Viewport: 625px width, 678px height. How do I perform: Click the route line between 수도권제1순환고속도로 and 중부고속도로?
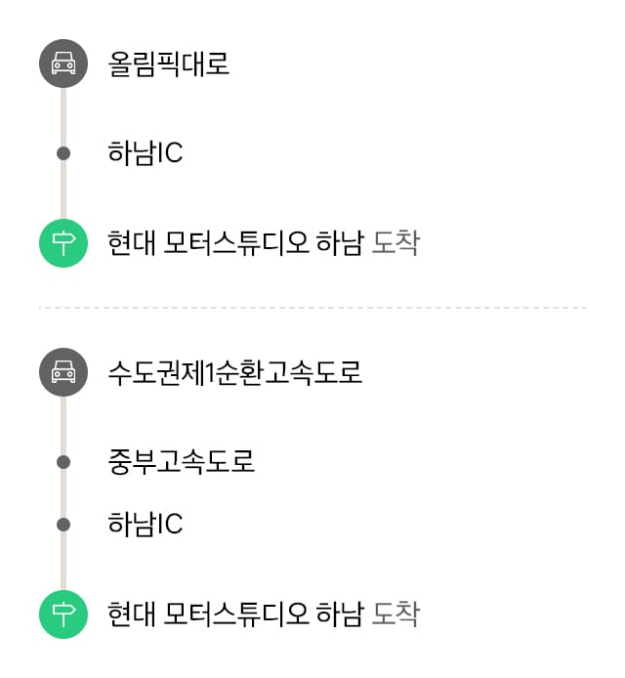[63, 418]
